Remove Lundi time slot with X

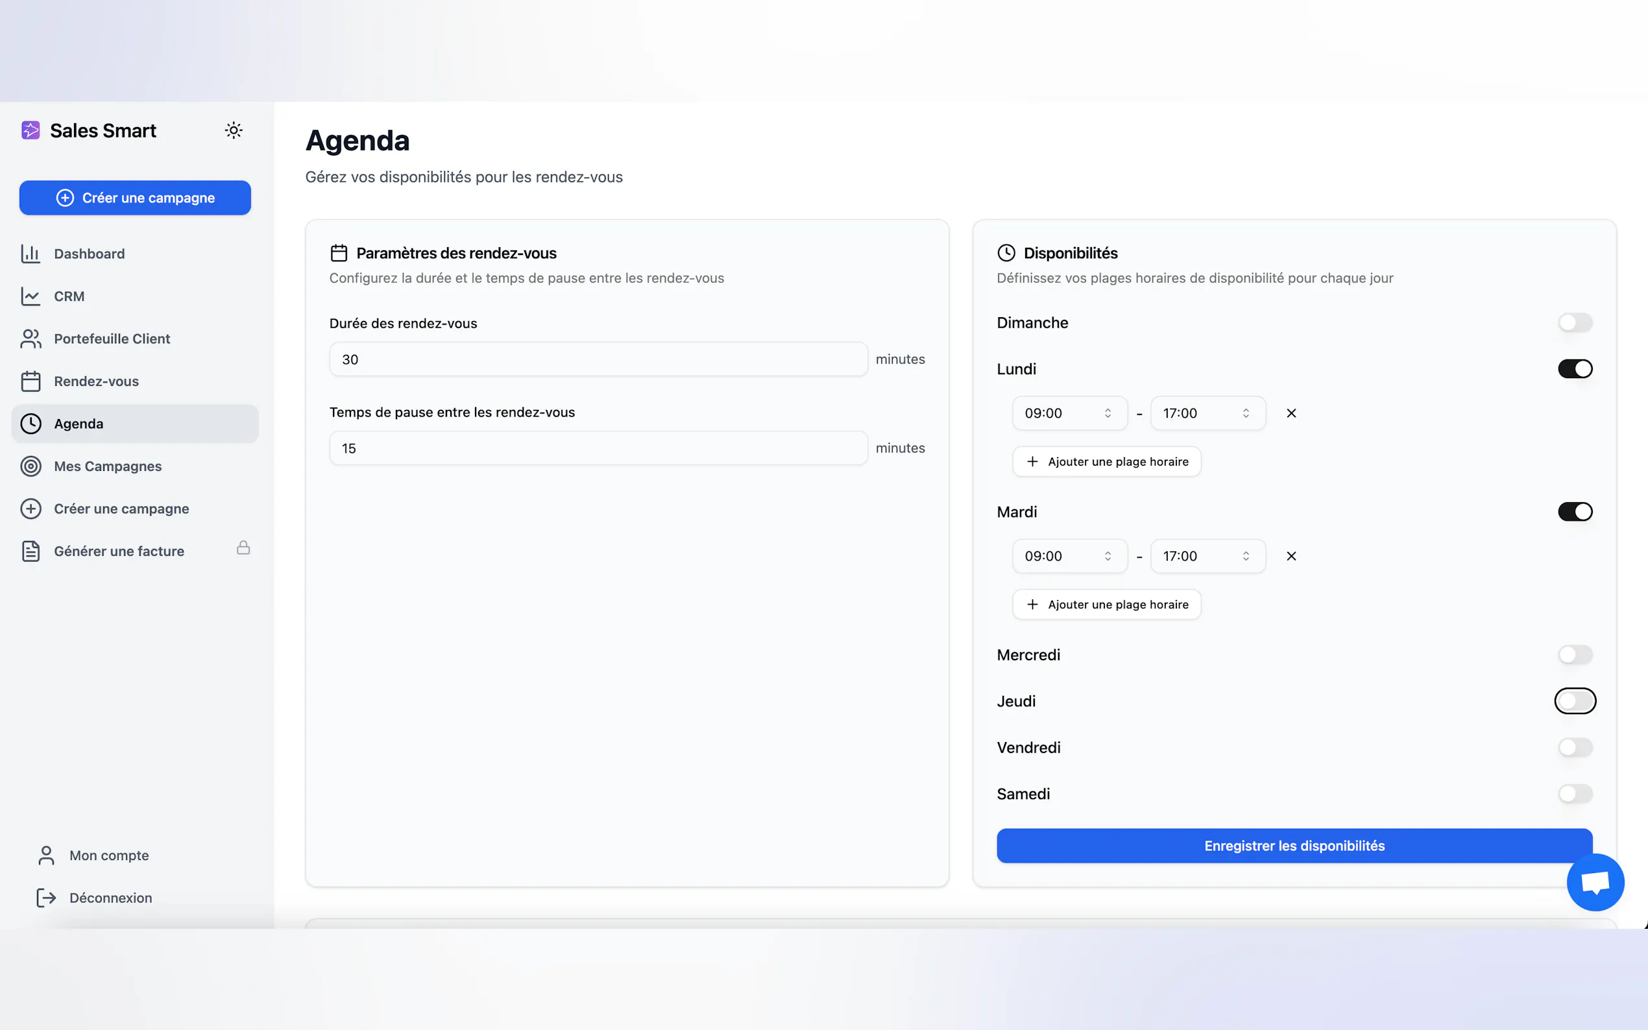(1291, 413)
